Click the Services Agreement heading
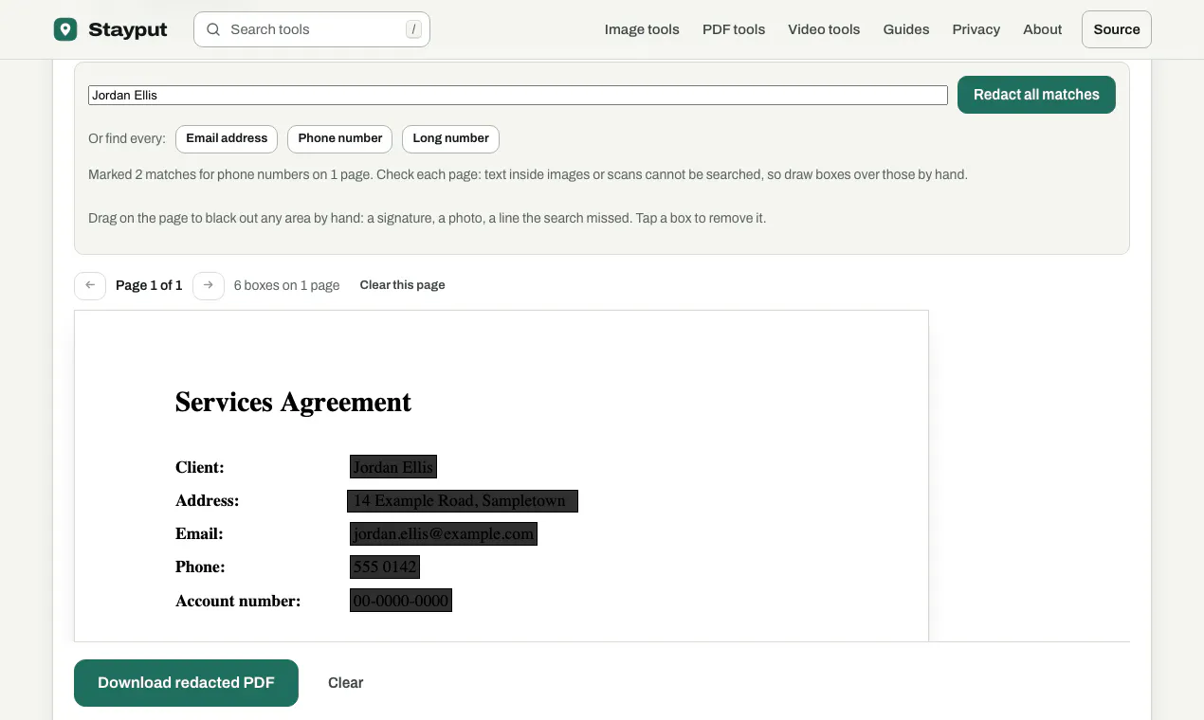The image size is (1204, 720). click(294, 402)
